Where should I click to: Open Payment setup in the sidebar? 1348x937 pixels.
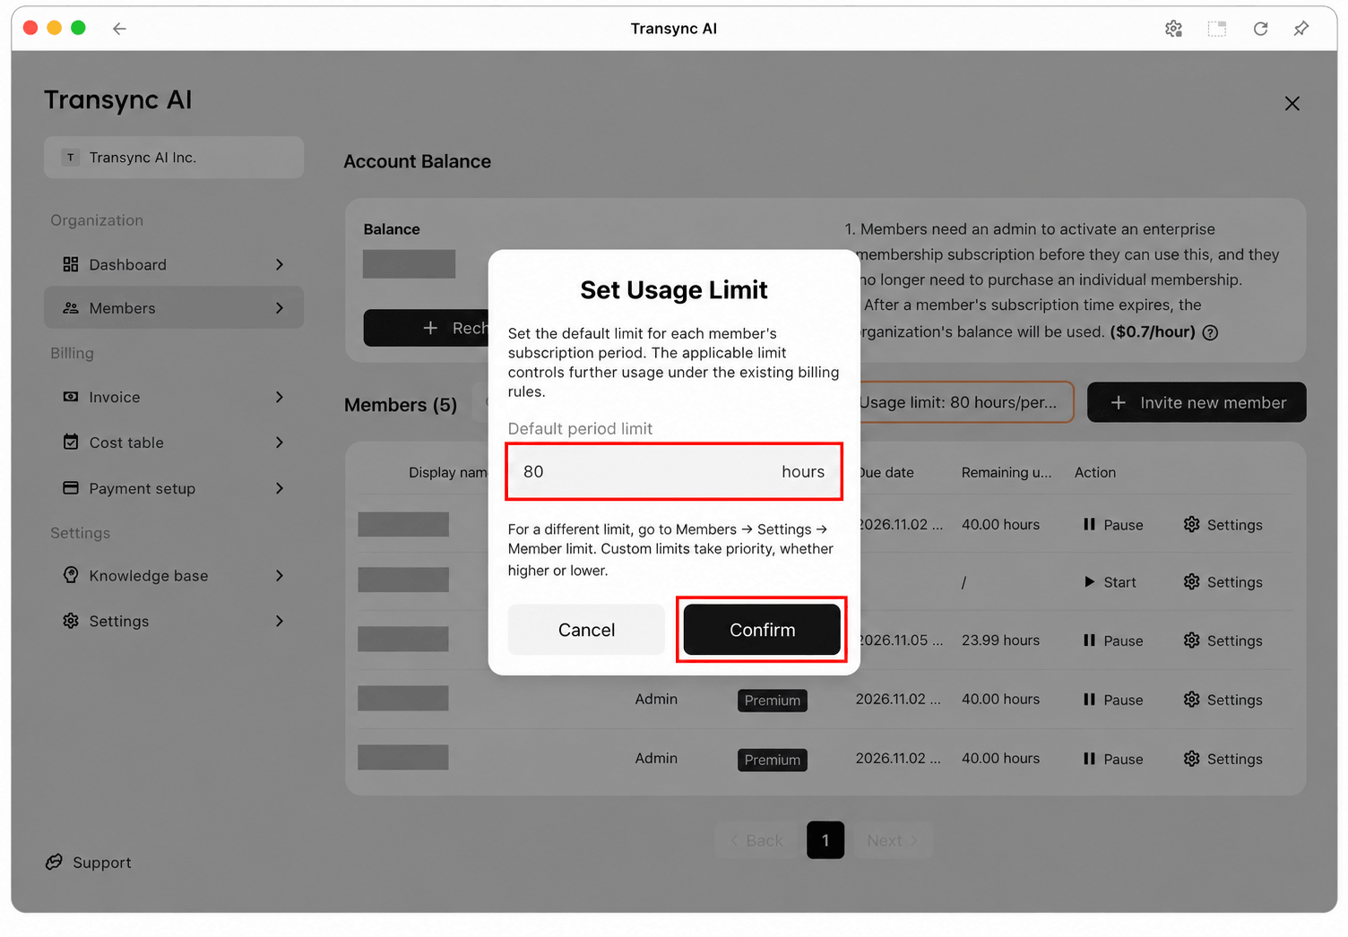point(174,488)
